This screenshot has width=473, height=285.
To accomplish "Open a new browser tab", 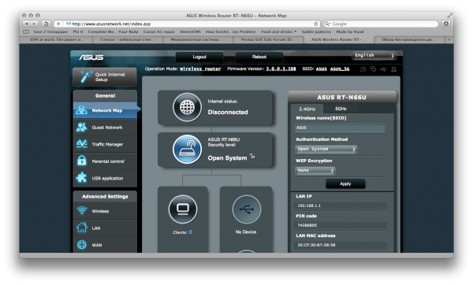I will pyautogui.click(x=449, y=39).
